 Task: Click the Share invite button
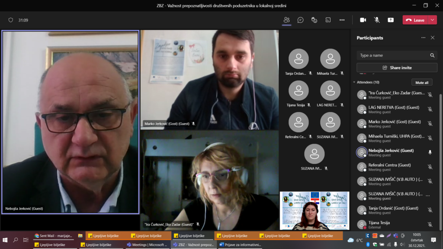(397, 67)
